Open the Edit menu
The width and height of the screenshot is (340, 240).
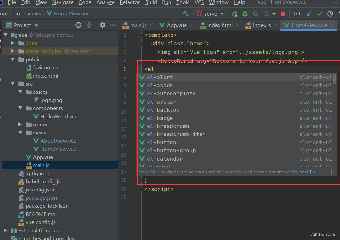pos(26,2)
